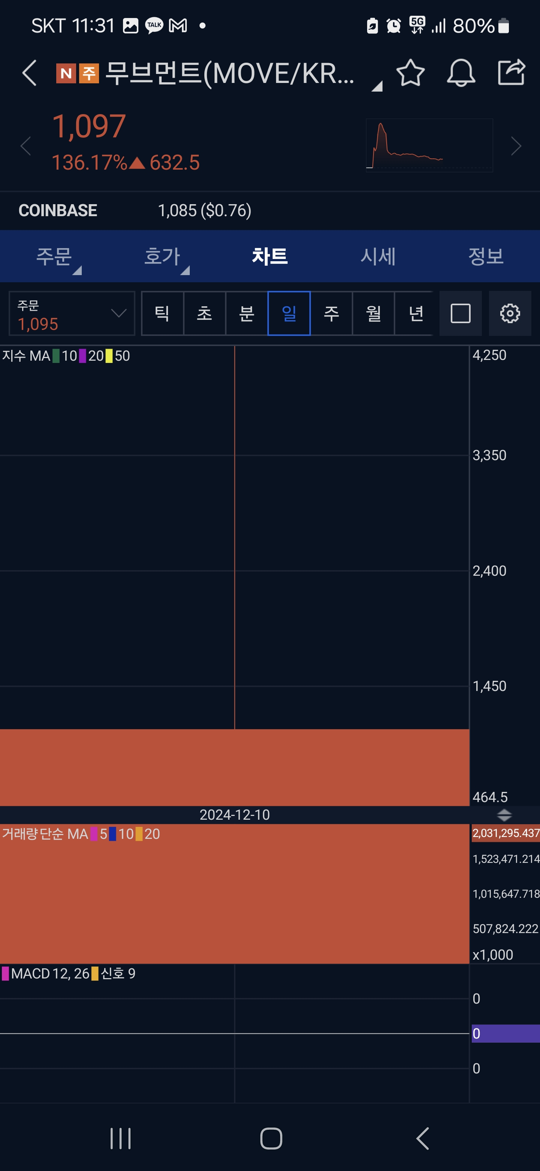Tap the 지수 MA indicator label

tap(26, 356)
